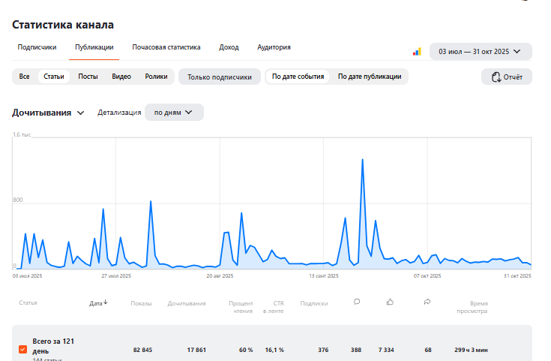The height and width of the screenshot is (361, 551).
Task: Click the likes thumbs-up column icon
Action: [x=390, y=302]
